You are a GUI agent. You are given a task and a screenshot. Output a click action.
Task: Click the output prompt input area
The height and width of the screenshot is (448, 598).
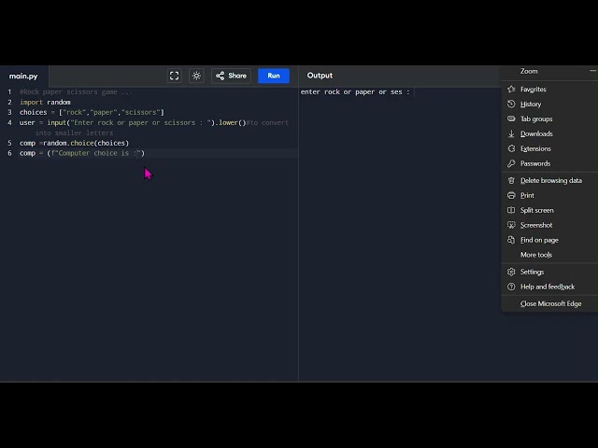(x=414, y=91)
